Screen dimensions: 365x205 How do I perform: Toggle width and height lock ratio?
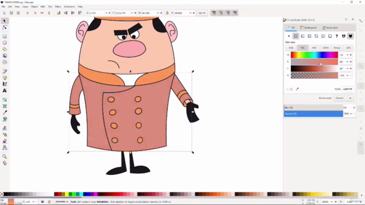pyautogui.click(x=167, y=13)
